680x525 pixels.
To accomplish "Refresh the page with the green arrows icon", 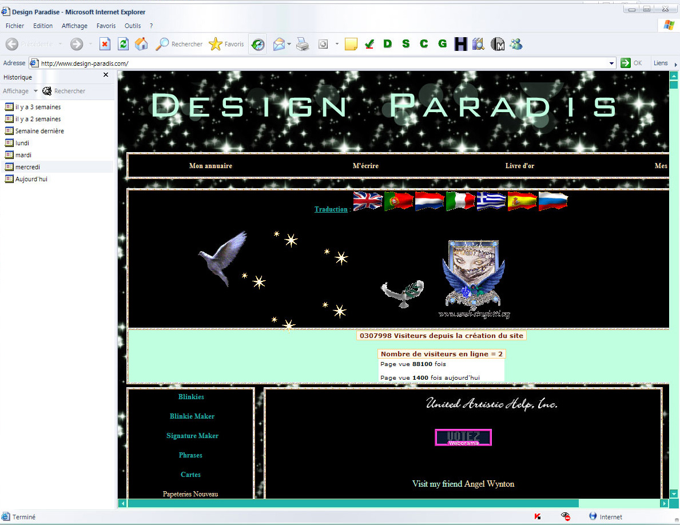I will pos(123,44).
